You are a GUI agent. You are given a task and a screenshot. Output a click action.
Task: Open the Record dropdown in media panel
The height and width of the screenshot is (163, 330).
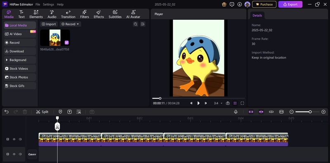[x=70, y=24]
